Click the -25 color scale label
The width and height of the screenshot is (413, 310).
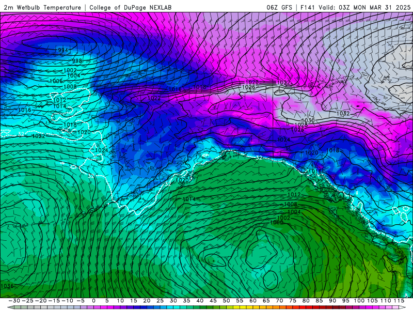[x=27, y=301]
